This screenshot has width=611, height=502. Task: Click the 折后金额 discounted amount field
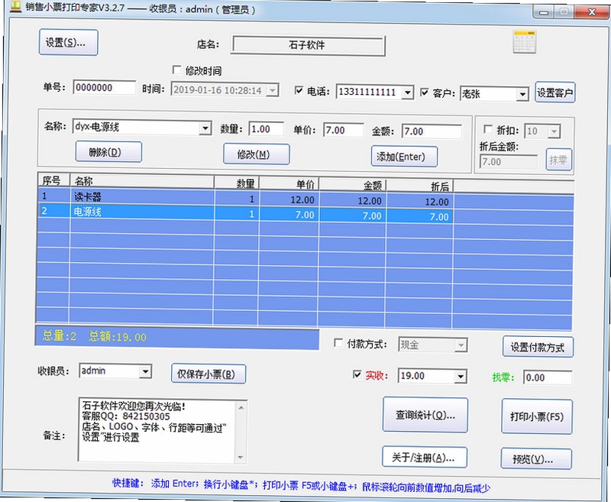[x=508, y=162]
